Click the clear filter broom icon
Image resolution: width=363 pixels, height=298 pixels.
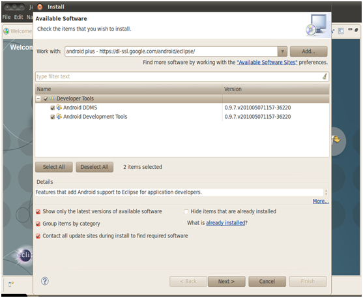click(325, 76)
